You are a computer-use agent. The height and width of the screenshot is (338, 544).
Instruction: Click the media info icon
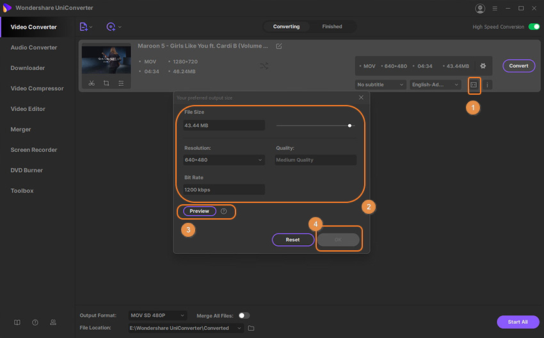488,84
